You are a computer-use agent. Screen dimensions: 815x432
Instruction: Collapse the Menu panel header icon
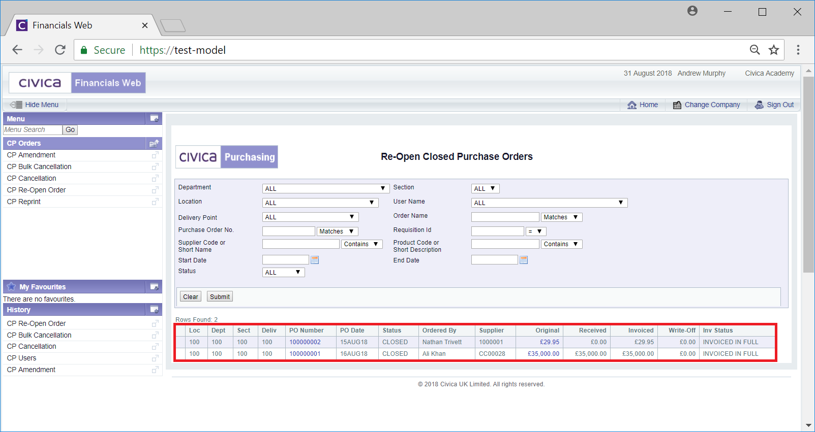click(154, 119)
